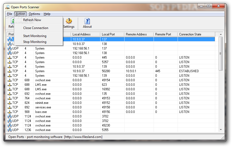Click the TCP icon in the lsass.exe row
232x147 pixels.
(x=10, y=112)
